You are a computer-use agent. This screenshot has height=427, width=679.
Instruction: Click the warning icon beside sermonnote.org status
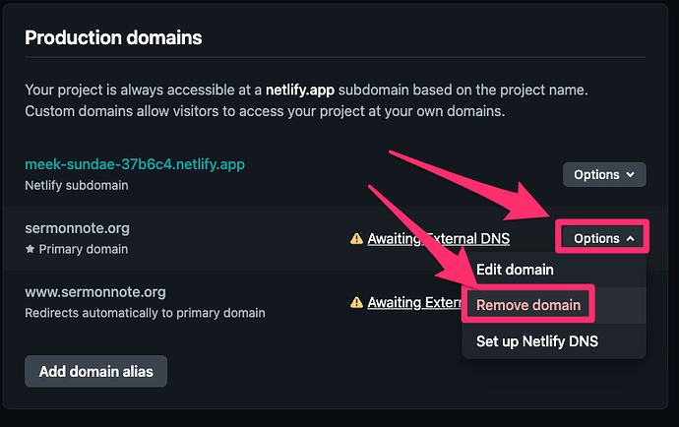coord(356,239)
